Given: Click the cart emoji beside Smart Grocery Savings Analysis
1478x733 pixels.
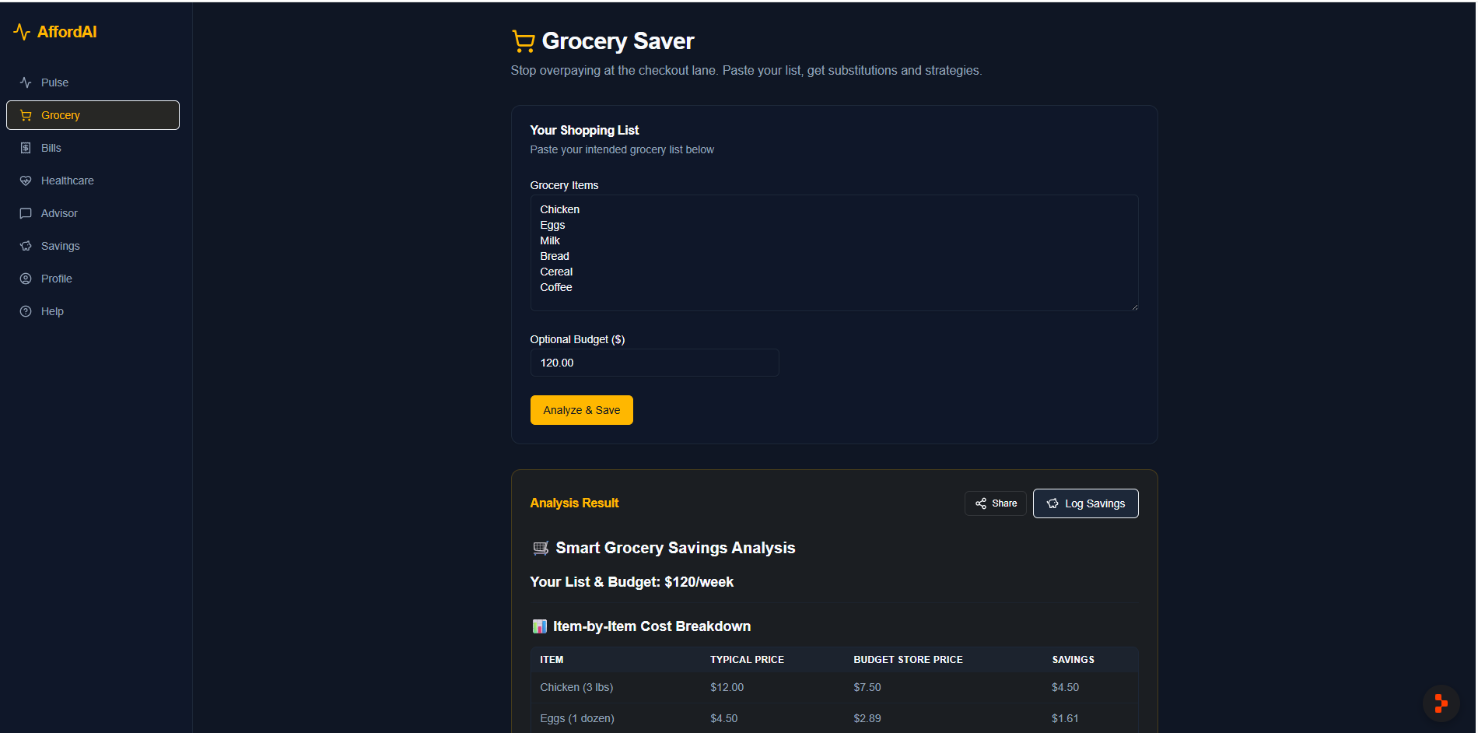Looking at the screenshot, I should [541, 548].
